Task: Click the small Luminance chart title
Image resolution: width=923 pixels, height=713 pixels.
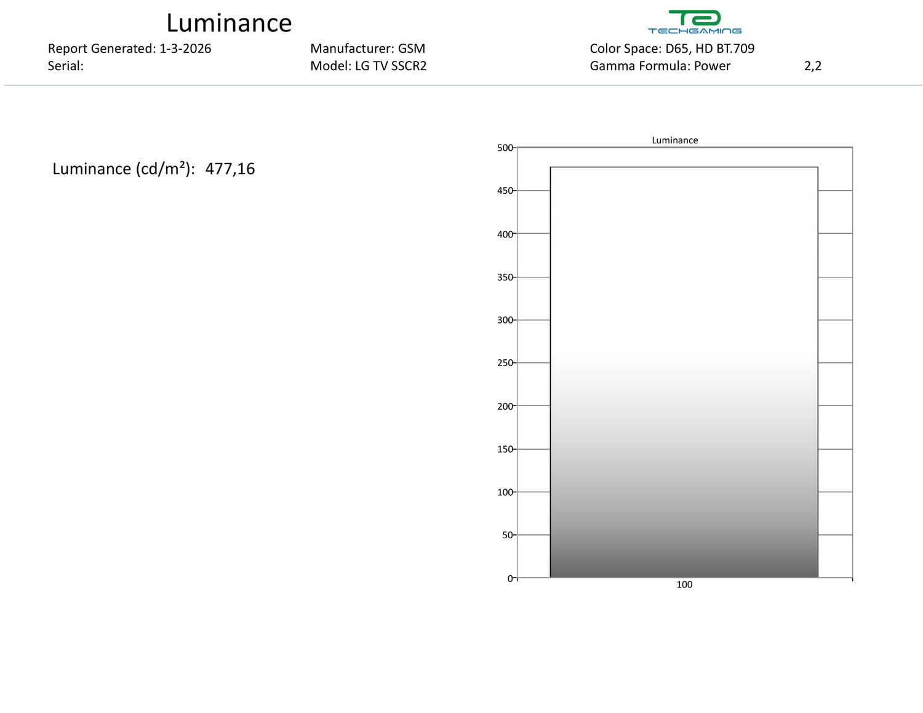Action: click(674, 140)
